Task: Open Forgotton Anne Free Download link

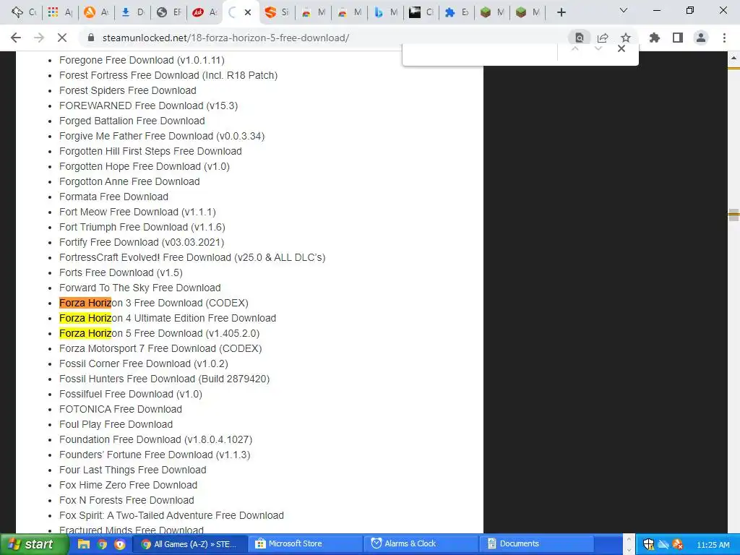Action: pyautogui.click(x=129, y=181)
